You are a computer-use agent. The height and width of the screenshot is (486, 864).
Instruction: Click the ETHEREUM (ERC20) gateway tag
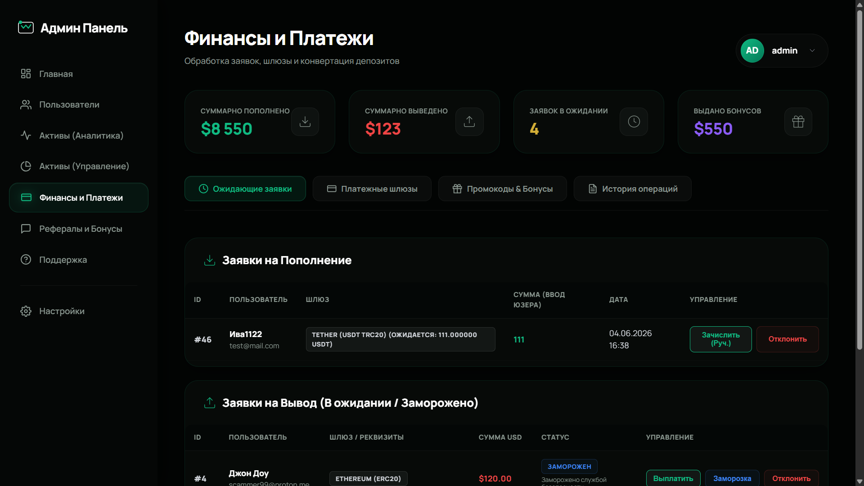click(x=368, y=478)
